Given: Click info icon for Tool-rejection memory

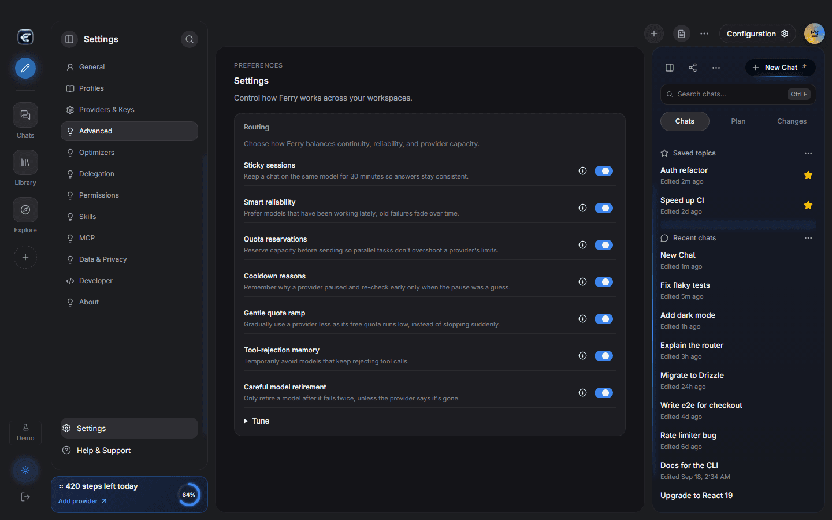Looking at the screenshot, I should [582, 356].
